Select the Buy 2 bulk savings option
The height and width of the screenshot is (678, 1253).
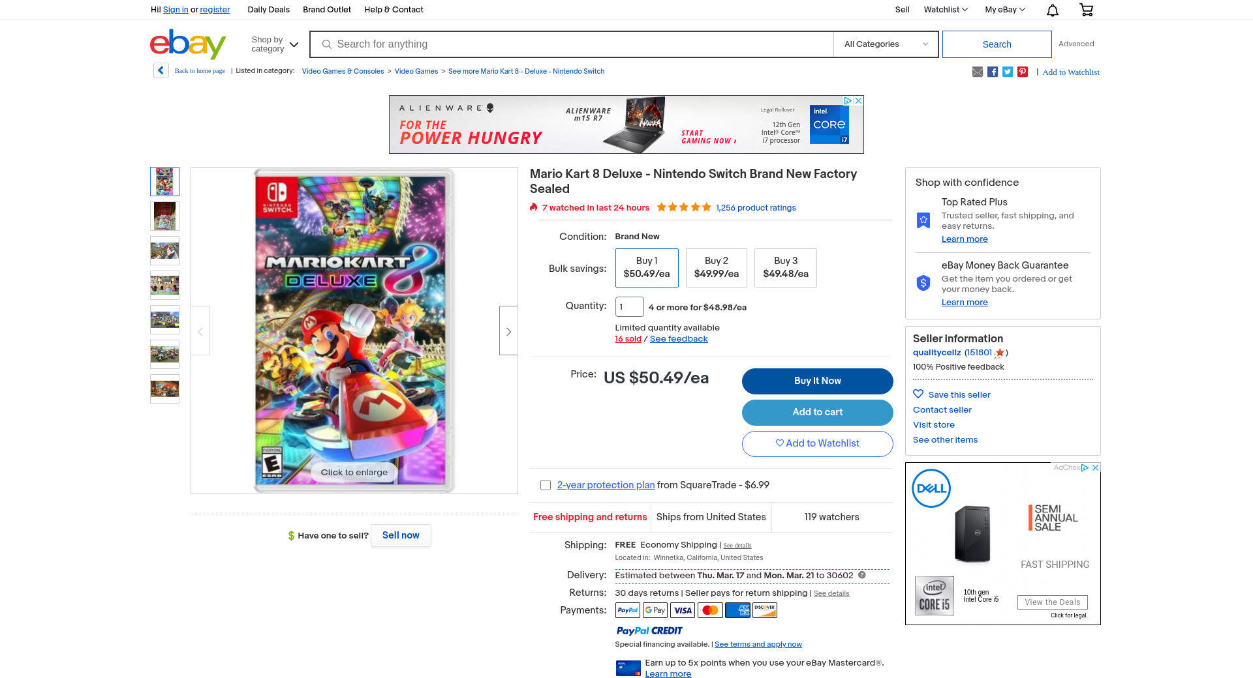(x=716, y=267)
